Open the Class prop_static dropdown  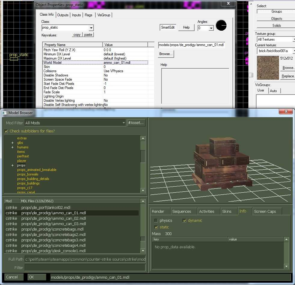(91, 28)
